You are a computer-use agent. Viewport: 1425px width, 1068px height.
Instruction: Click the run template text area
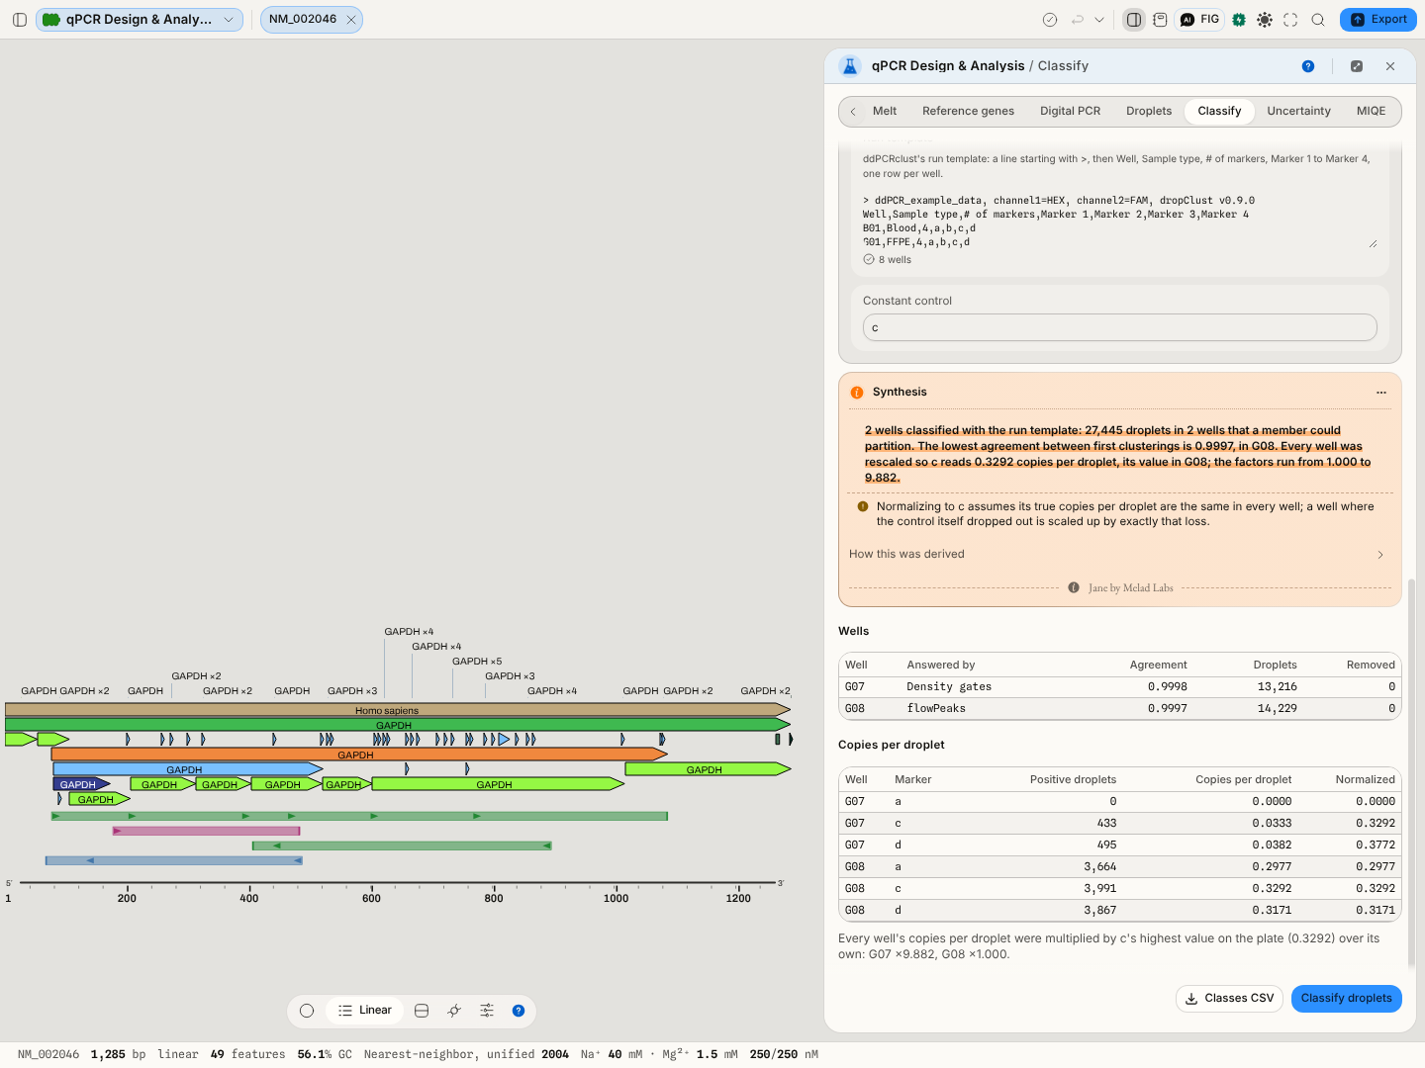tap(1120, 222)
